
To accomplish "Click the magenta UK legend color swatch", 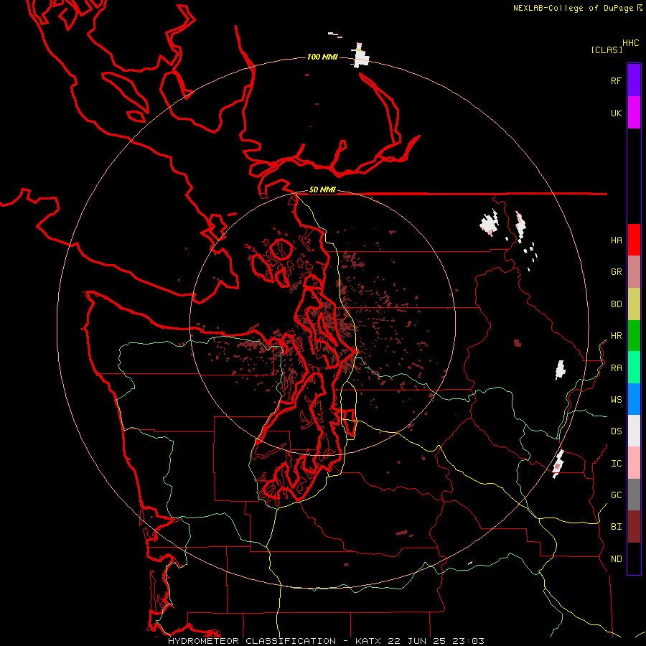I will 634,113.
